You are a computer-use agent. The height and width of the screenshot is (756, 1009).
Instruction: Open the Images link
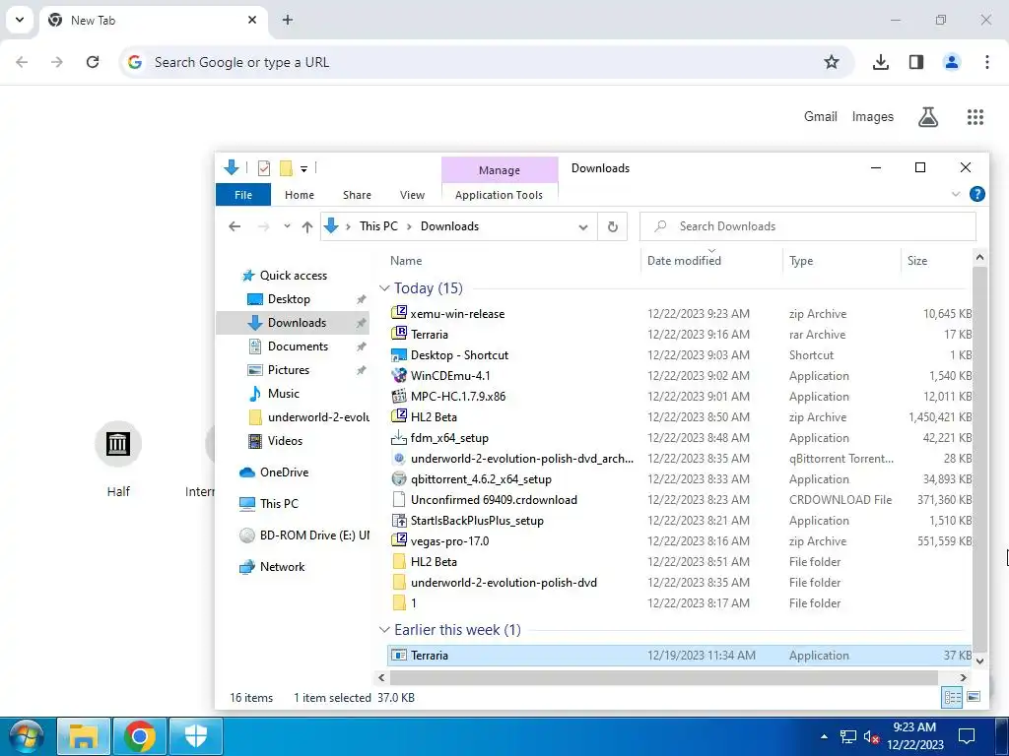pyautogui.click(x=873, y=116)
